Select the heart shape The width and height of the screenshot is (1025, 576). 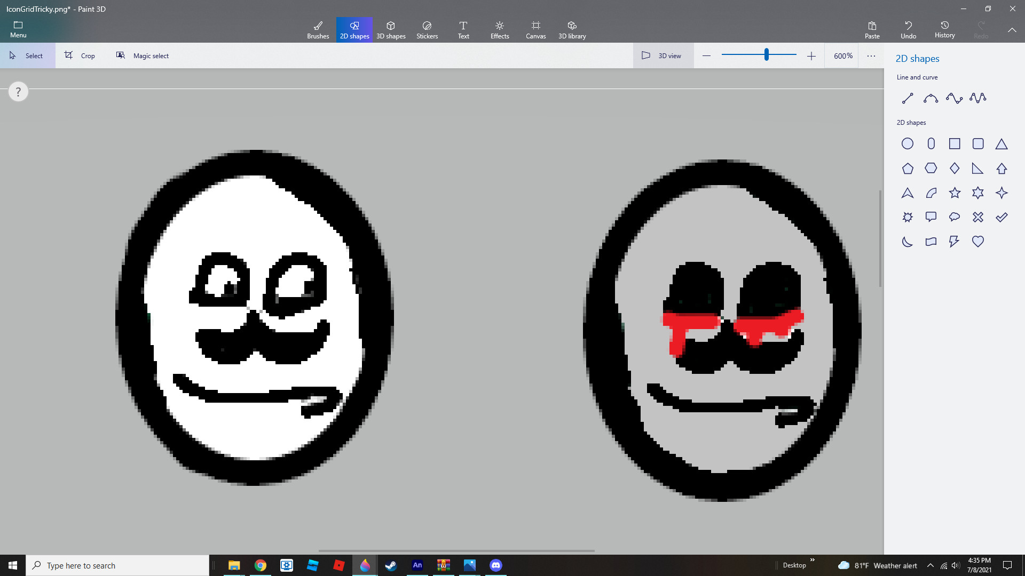click(x=977, y=242)
